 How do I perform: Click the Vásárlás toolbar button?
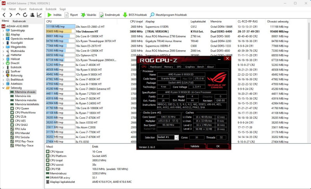89,15
